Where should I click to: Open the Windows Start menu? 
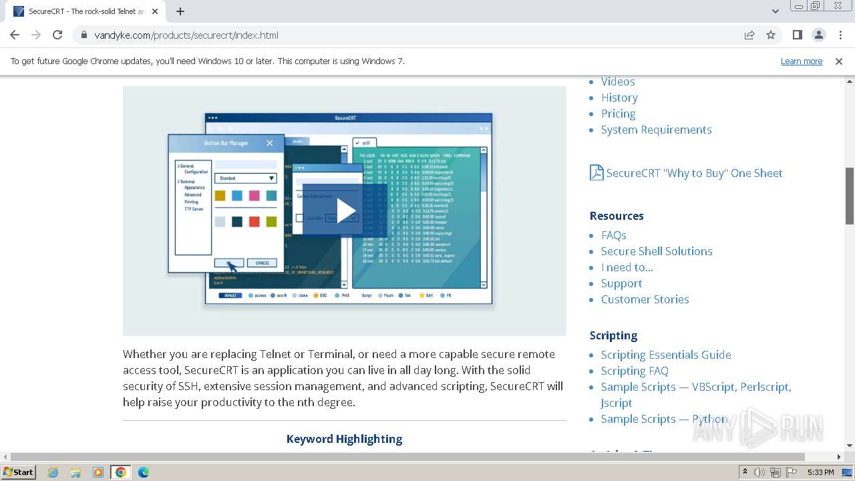19,472
